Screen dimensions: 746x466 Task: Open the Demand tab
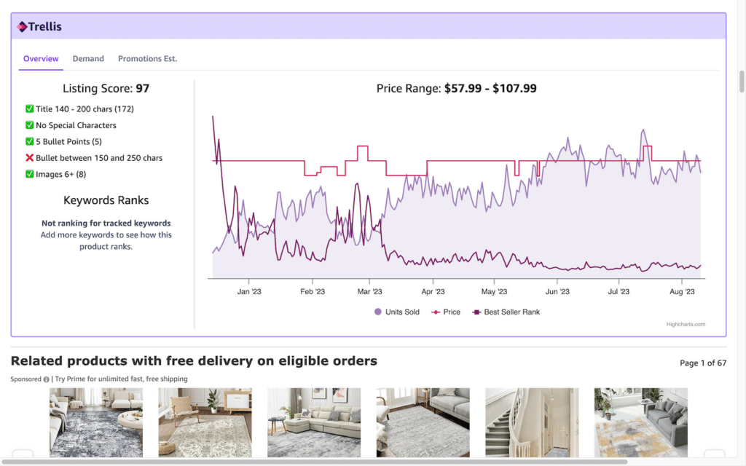pyautogui.click(x=88, y=58)
